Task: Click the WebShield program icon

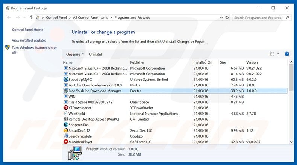Action: point(65,114)
